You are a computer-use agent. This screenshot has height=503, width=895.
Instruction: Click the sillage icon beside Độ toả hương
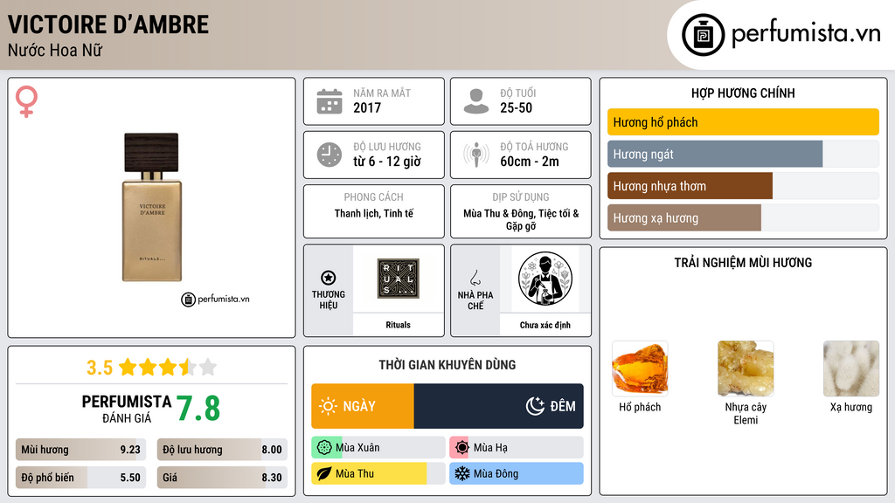476,155
